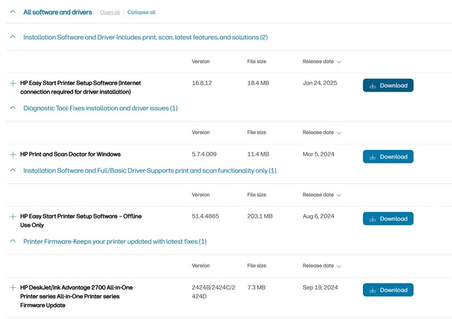Screen dimensions: 452x319
Task: Sort Diagnostic Tool table by Release date
Action: coord(322,132)
